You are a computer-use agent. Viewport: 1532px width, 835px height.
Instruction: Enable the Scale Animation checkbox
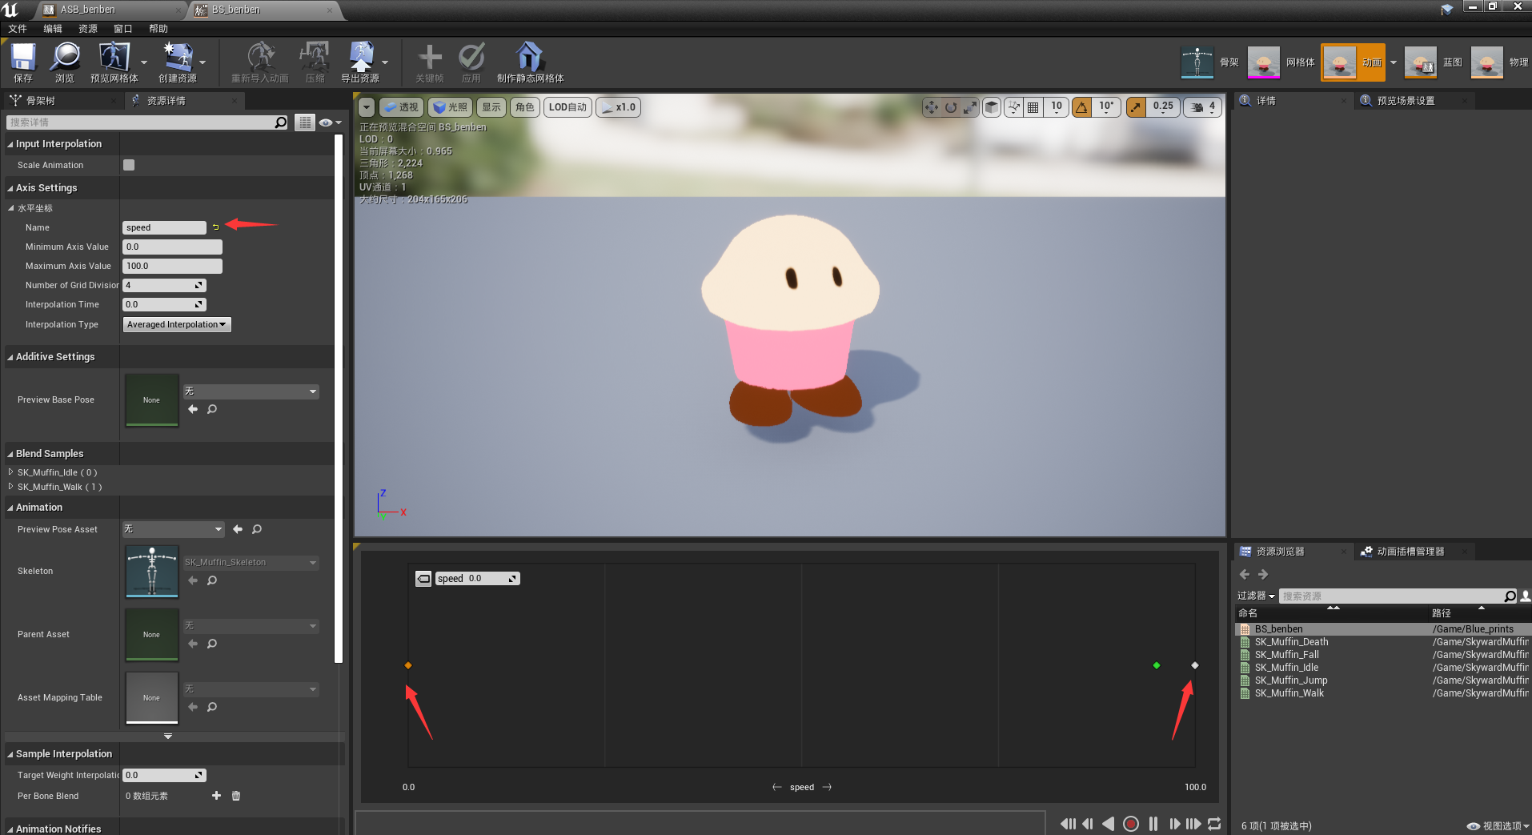coord(129,165)
